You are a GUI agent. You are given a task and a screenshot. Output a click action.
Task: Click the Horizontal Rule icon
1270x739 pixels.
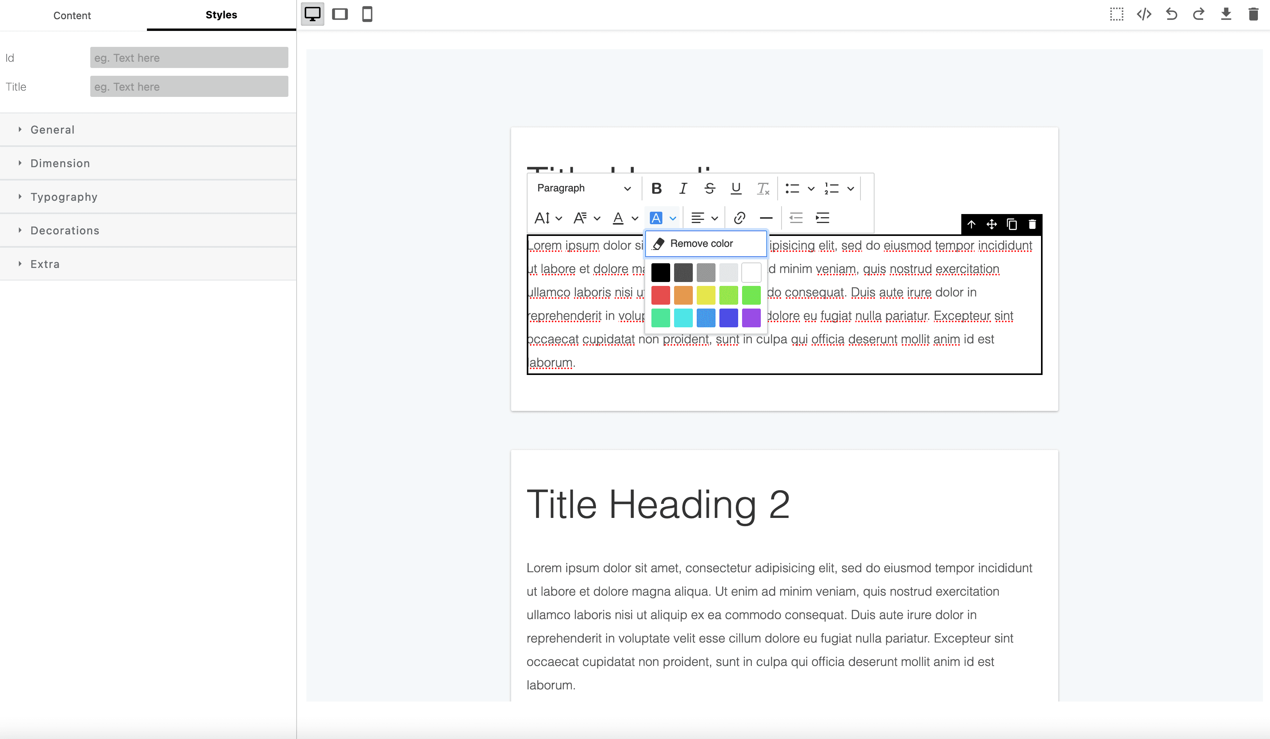coord(766,217)
